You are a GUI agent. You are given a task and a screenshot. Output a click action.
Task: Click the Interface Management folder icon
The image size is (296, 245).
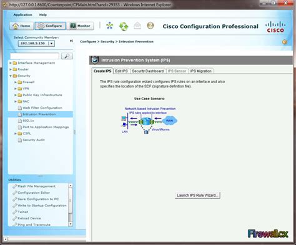pos(15,63)
